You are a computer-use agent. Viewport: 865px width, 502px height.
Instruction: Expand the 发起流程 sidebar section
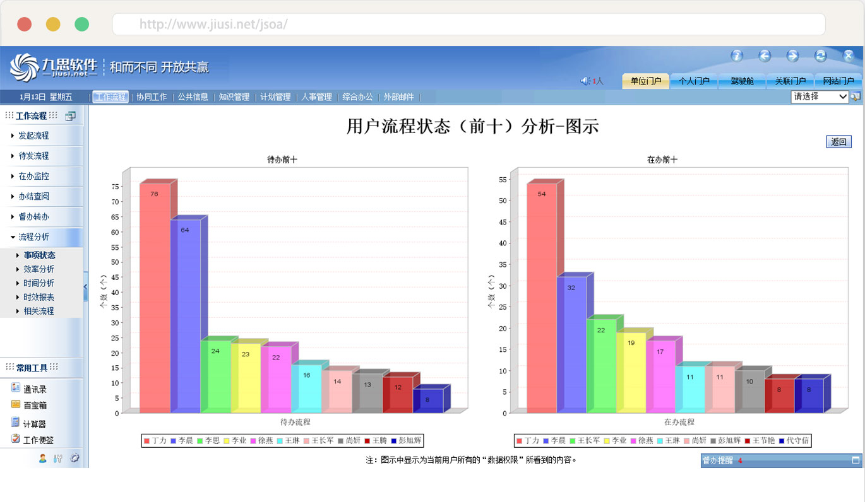33,136
